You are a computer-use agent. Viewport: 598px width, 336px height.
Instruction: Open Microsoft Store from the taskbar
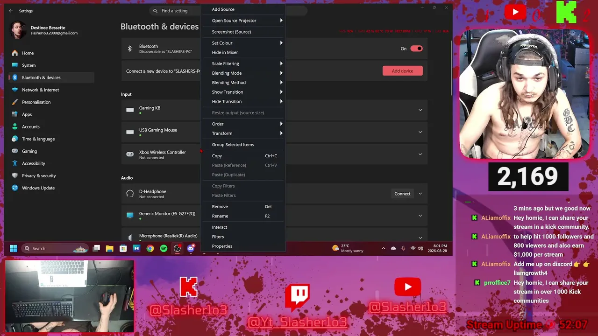(x=123, y=248)
